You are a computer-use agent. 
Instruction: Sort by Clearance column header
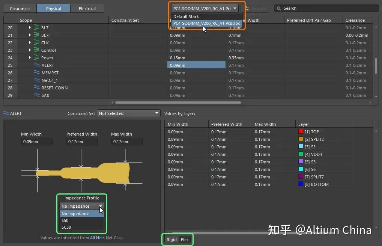358,20
